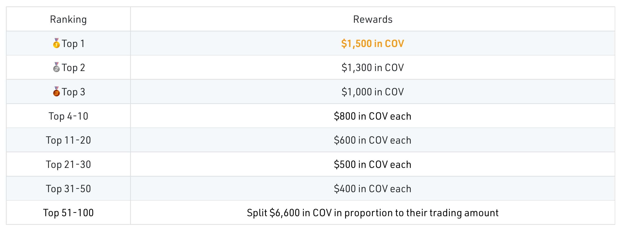
Task: Select the Top 21-30 ranking cell
Action: click(x=68, y=164)
